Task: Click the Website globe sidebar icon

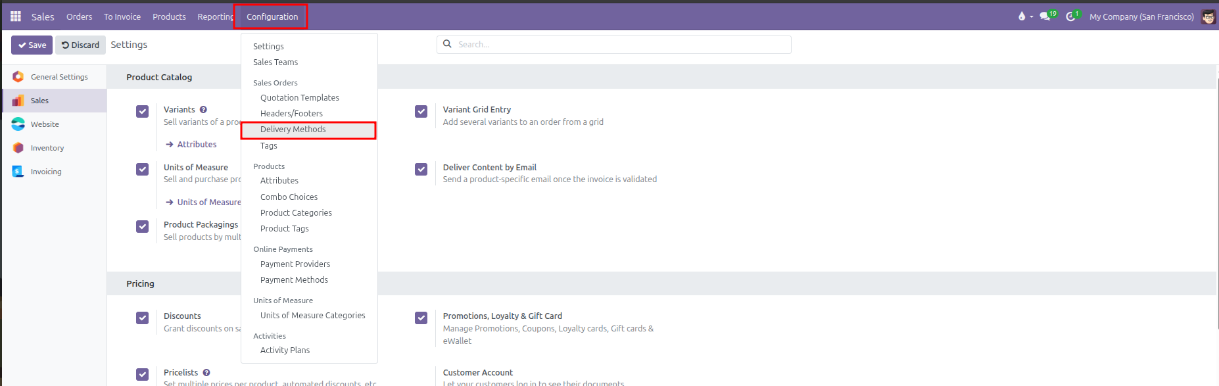Action: coord(18,124)
